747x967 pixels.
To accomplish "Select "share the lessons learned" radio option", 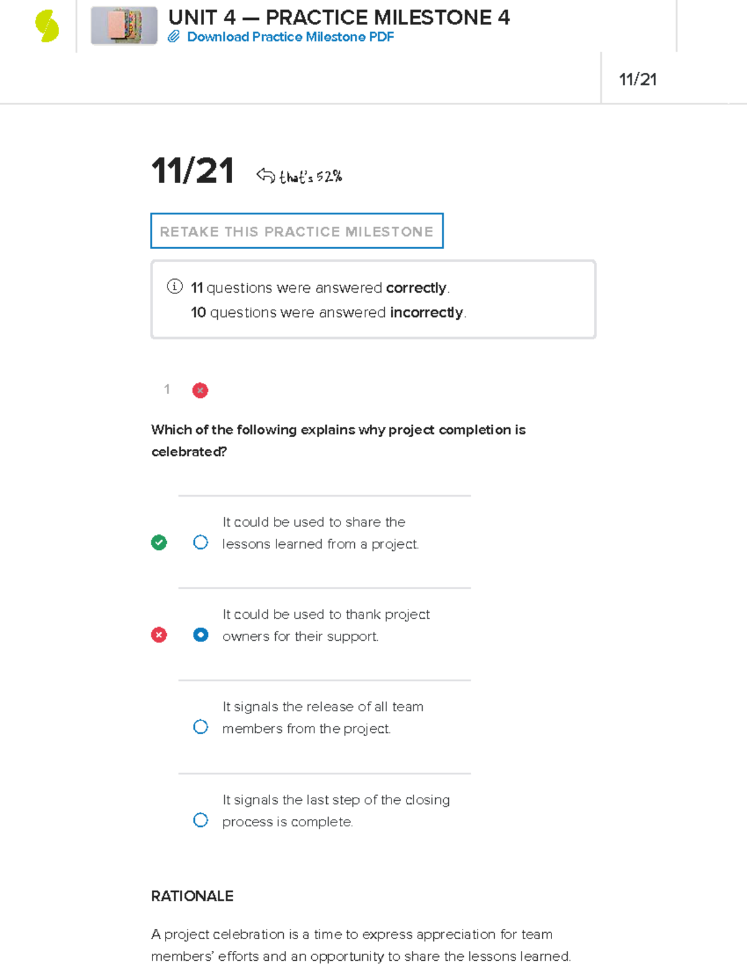I will point(200,542).
